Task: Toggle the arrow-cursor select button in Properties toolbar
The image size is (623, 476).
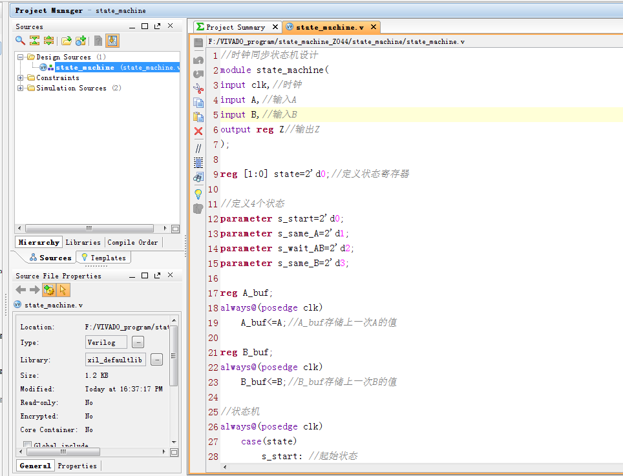Action: tap(63, 291)
